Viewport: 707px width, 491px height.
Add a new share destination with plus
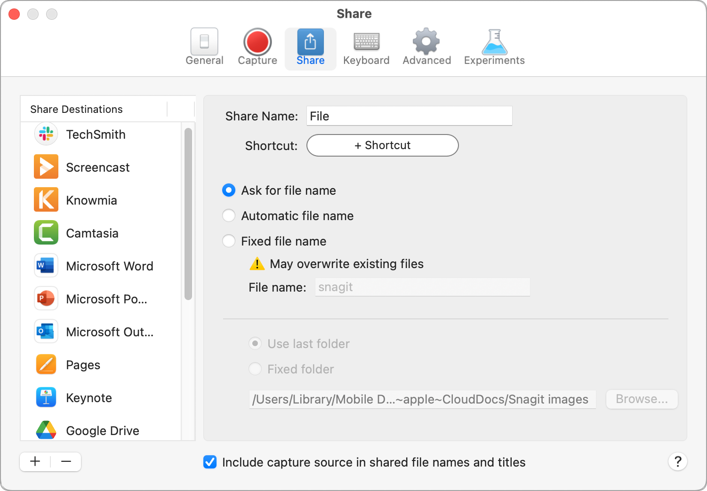pos(35,461)
